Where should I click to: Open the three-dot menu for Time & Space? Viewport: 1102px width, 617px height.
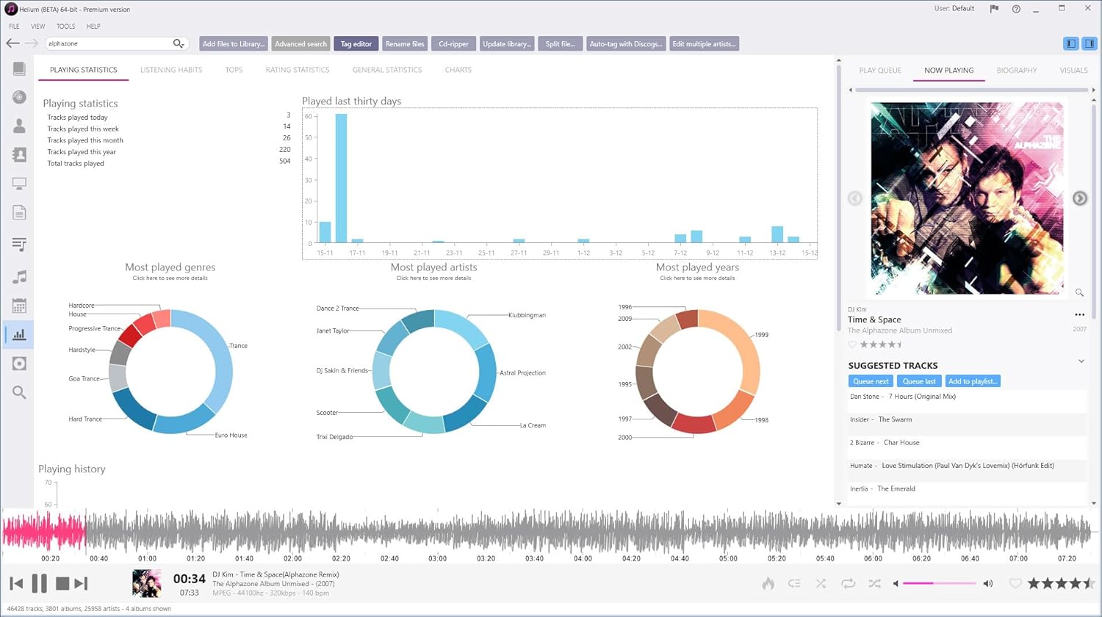(1079, 315)
